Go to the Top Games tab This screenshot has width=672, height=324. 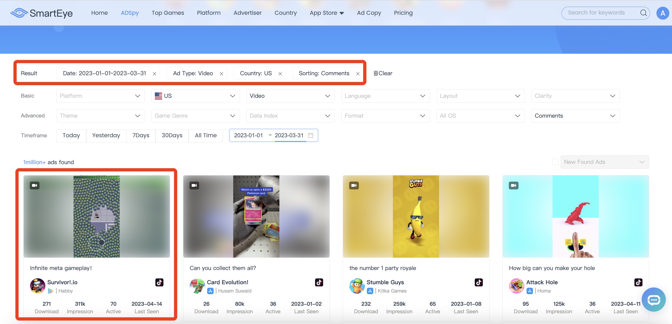pyautogui.click(x=168, y=13)
